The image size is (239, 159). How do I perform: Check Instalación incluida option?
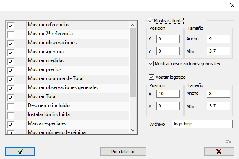[x=11, y=115]
